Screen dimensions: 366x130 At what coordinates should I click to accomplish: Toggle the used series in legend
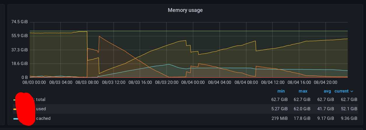41,109
